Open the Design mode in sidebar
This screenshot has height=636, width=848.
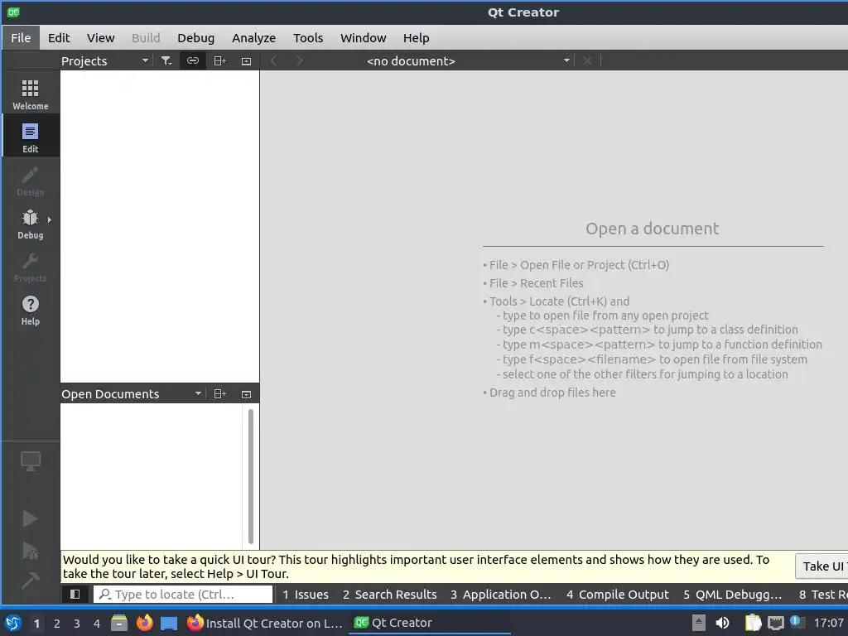pos(31,180)
